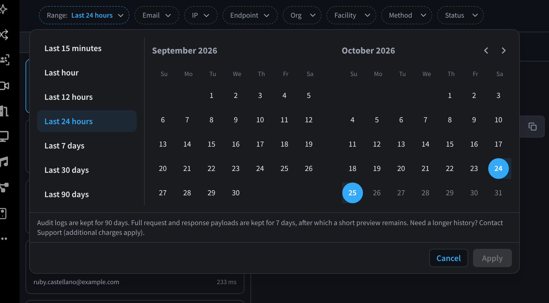
Task: Open the video camera icon in sidebar
Action: click(x=4, y=86)
